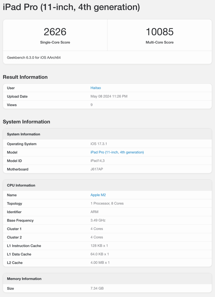Click the motherboard value J617AP

(97, 169)
